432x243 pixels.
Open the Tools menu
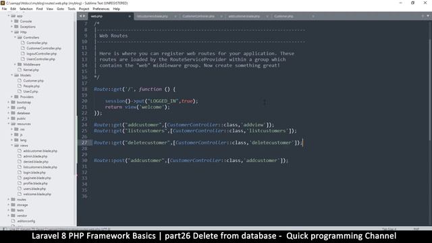pos(72,9)
